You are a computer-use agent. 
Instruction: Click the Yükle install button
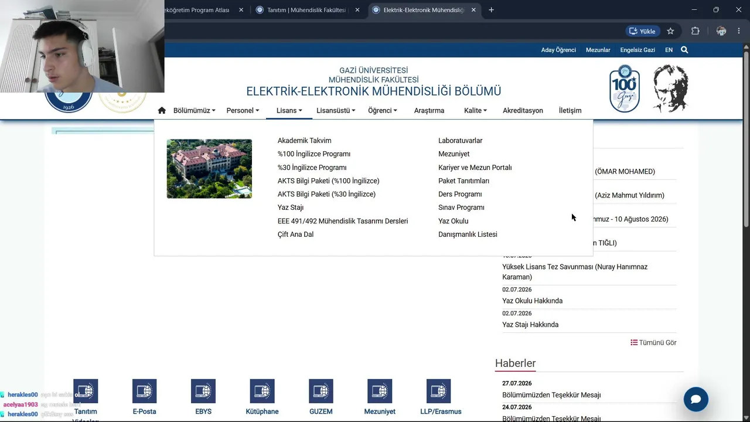coord(642,31)
